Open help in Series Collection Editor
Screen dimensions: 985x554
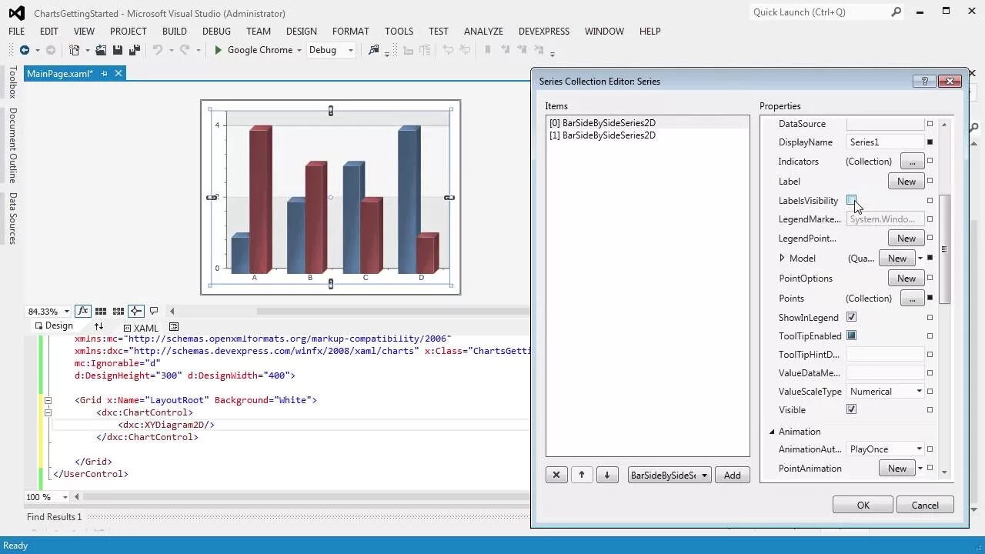pyautogui.click(x=925, y=81)
